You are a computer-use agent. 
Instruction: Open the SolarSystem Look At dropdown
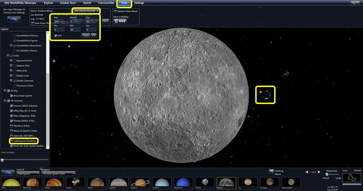28,173
